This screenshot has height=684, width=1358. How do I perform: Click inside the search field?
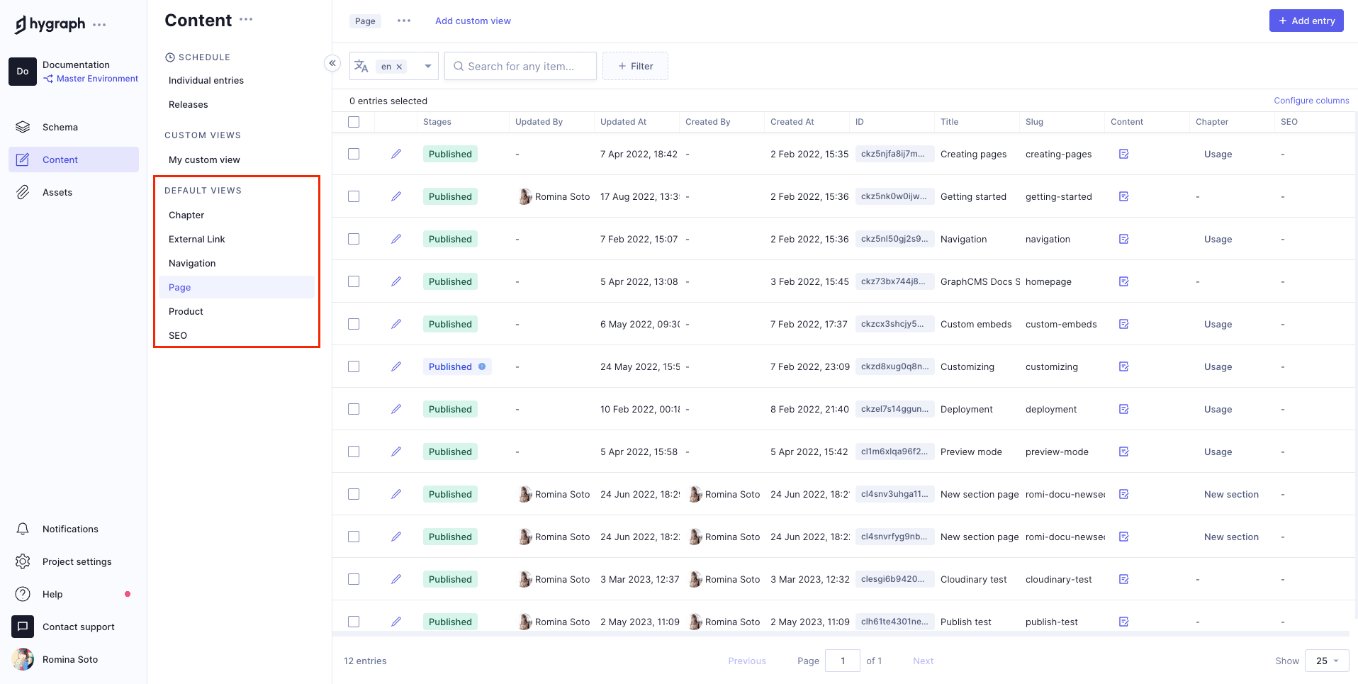[520, 66]
